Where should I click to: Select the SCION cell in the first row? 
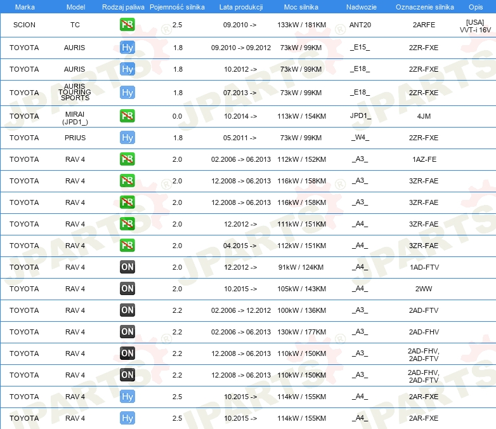click(24, 25)
